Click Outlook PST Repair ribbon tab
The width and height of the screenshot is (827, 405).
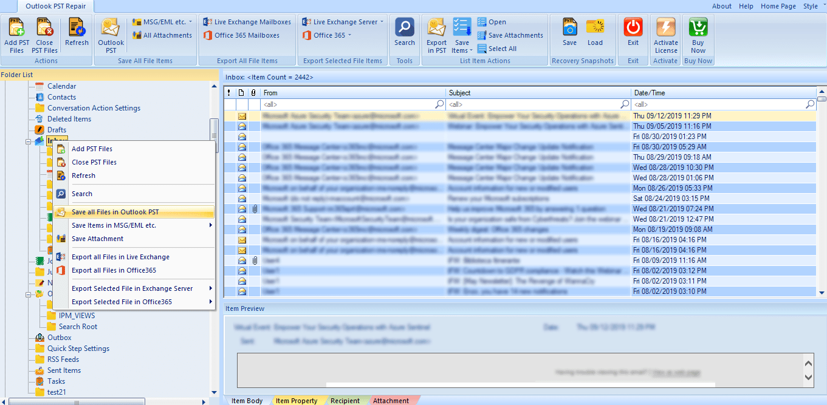point(56,6)
